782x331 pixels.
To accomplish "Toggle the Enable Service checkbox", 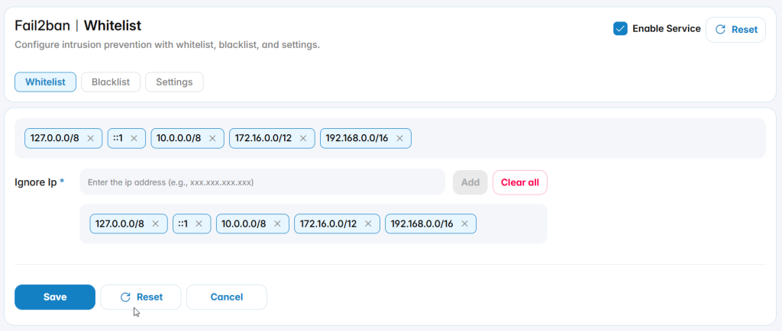I will click(x=620, y=29).
